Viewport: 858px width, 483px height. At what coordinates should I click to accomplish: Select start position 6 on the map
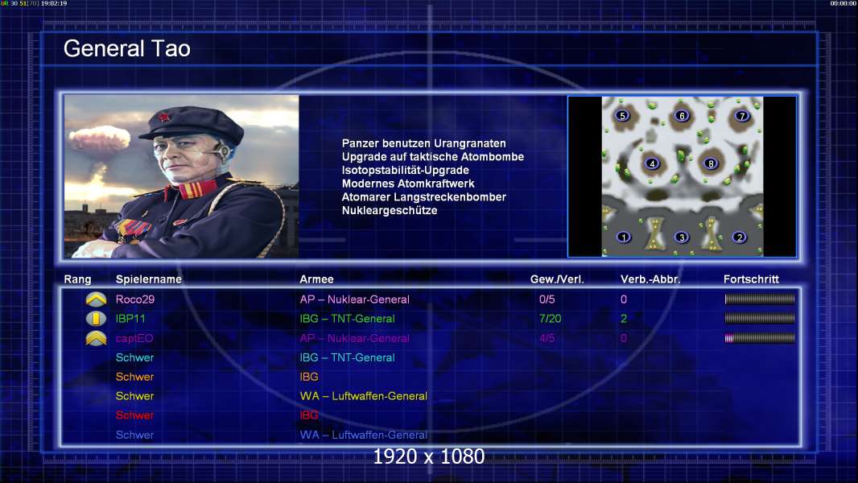click(682, 115)
